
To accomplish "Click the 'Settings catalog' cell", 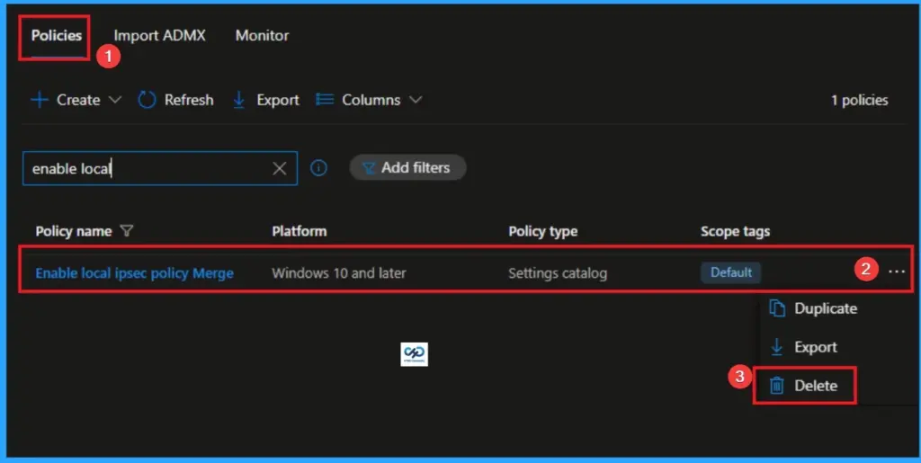I will pos(558,273).
